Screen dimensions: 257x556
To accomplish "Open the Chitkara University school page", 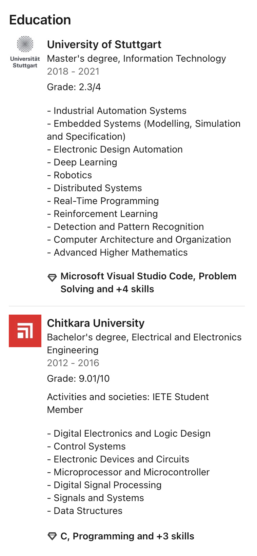I will pyautogui.click(x=96, y=323).
